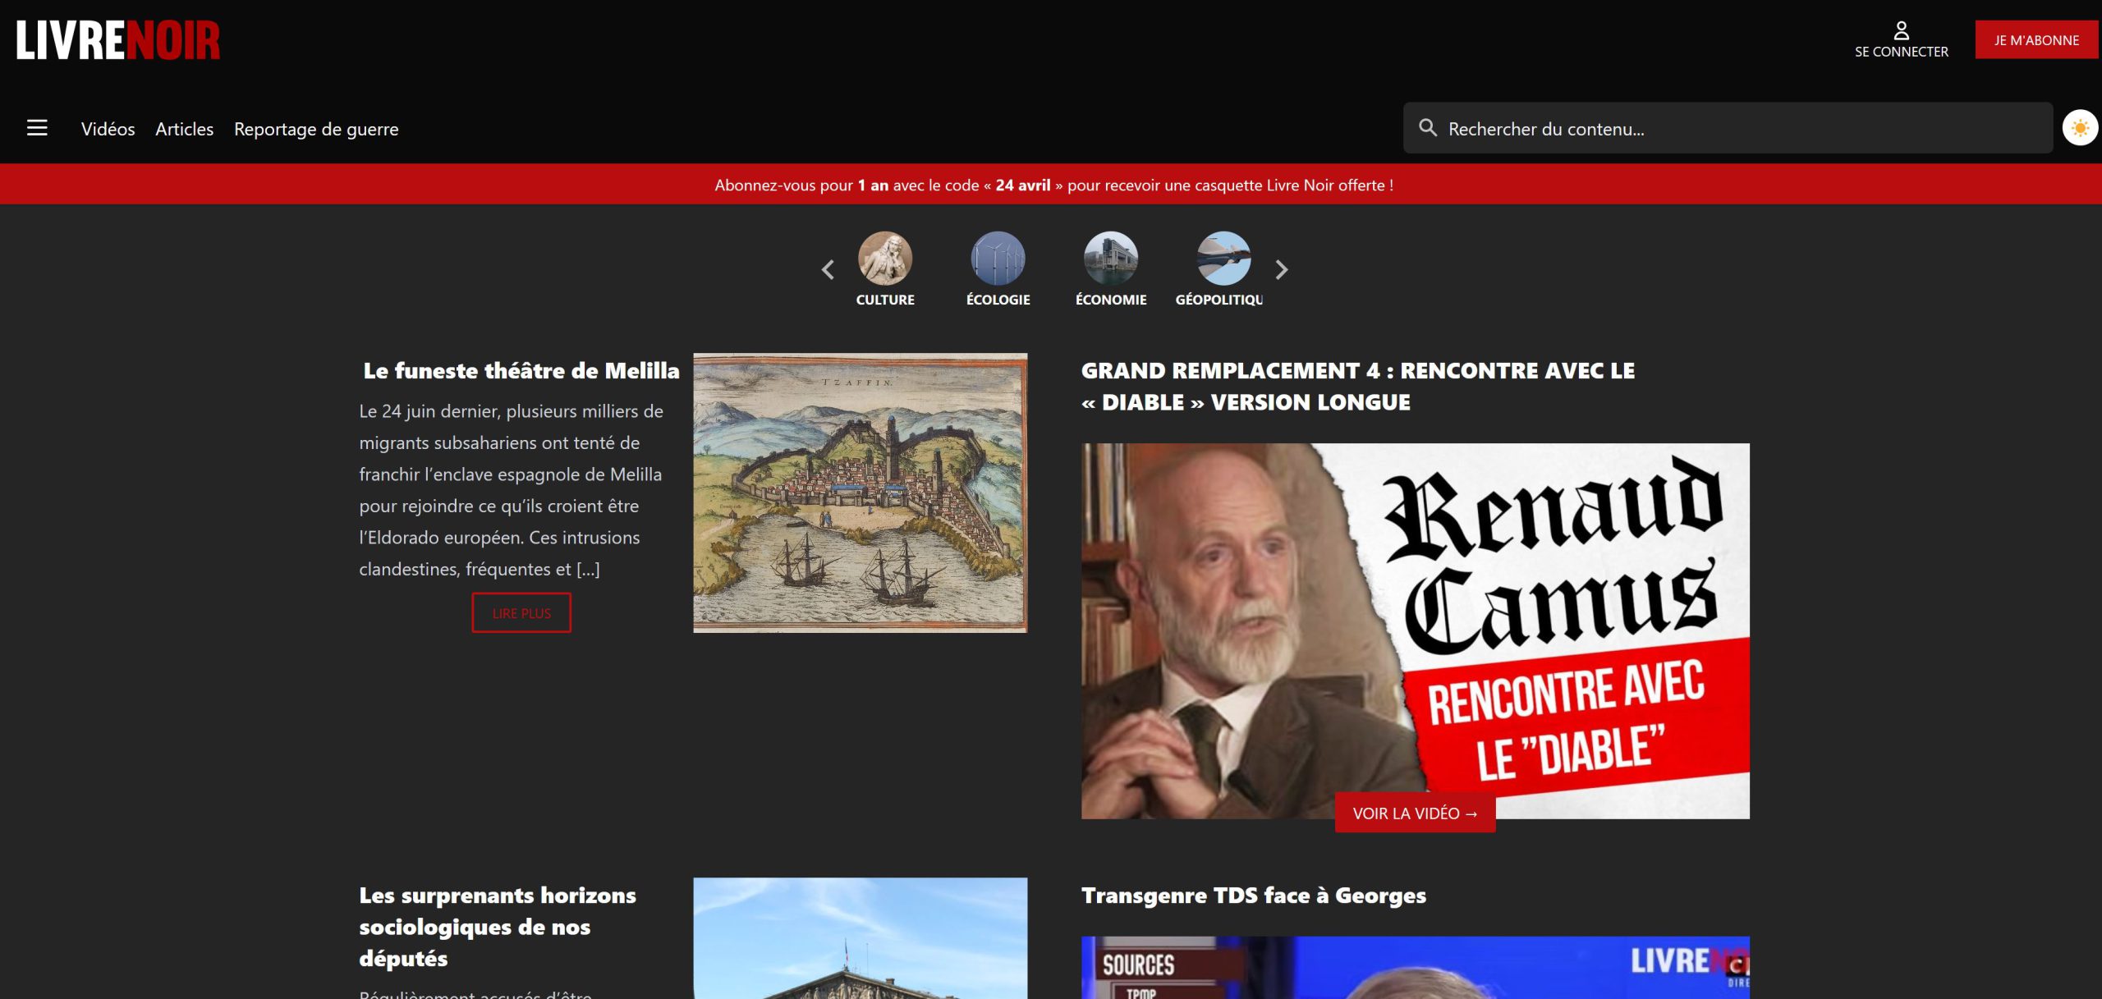
Task: Click the Renaud Camus video thumbnail
Action: pyautogui.click(x=1416, y=631)
